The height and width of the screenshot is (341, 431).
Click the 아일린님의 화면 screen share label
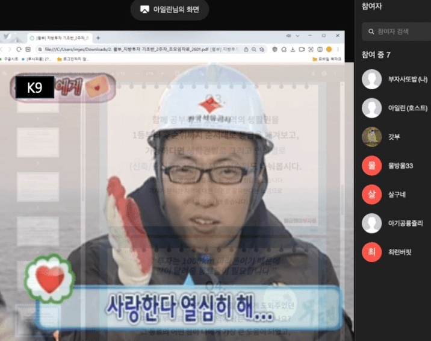click(x=170, y=10)
